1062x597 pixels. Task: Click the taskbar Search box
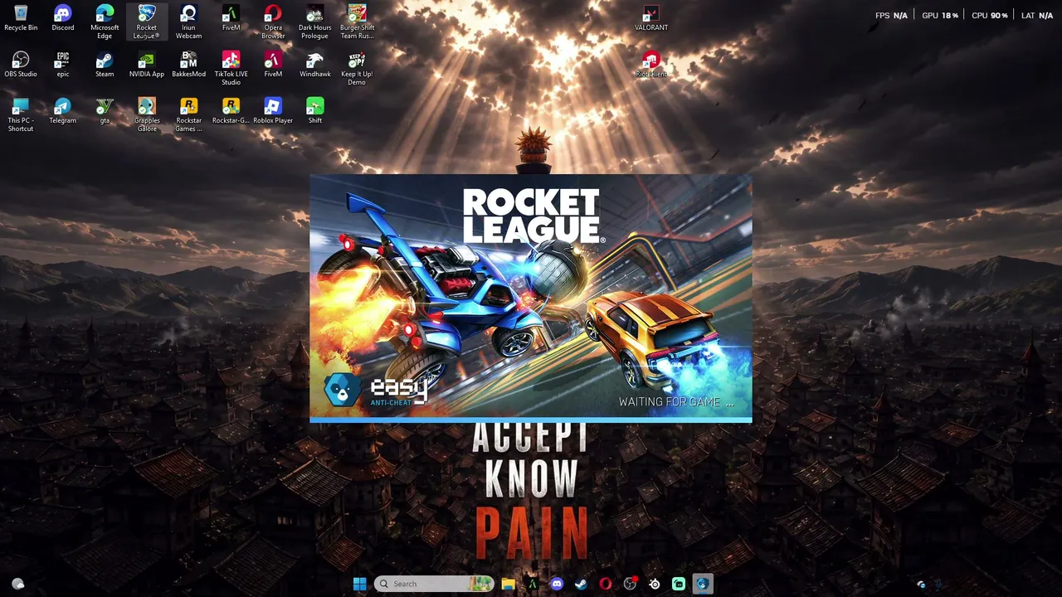[434, 584]
